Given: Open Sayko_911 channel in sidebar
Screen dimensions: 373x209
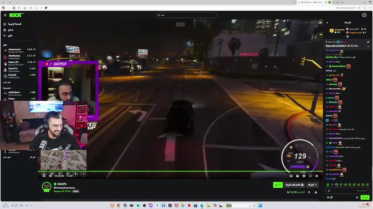Looking at the screenshot, I should 19,63.
